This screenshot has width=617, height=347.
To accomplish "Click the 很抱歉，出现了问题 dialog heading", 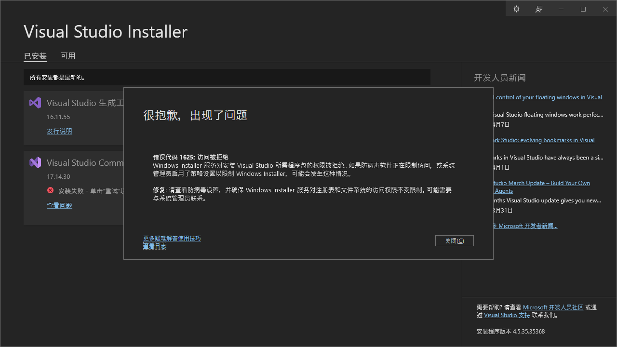I will pyautogui.click(x=195, y=115).
